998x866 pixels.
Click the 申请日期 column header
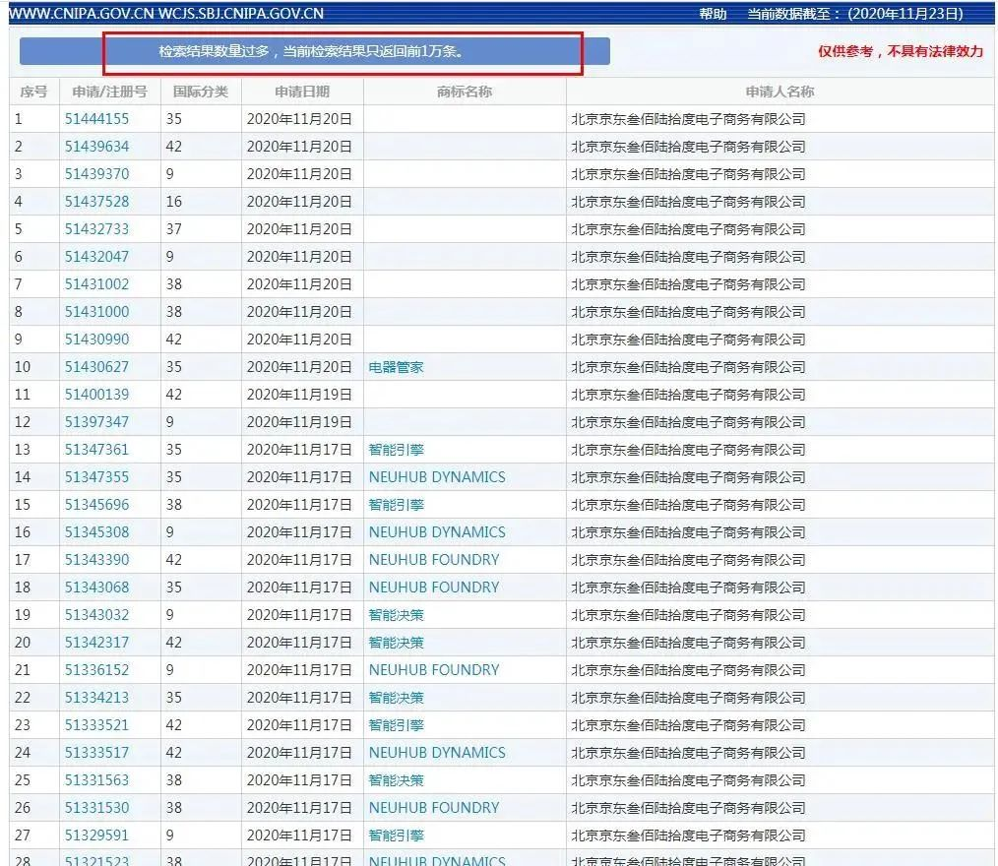(x=302, y=92)
